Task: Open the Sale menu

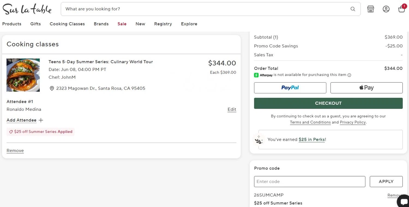Action: coord(122,24)
